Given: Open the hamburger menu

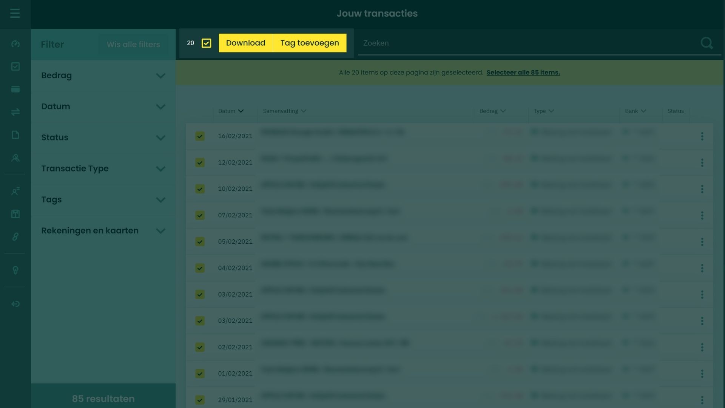Looking at the screenshot, I should 15,14.
